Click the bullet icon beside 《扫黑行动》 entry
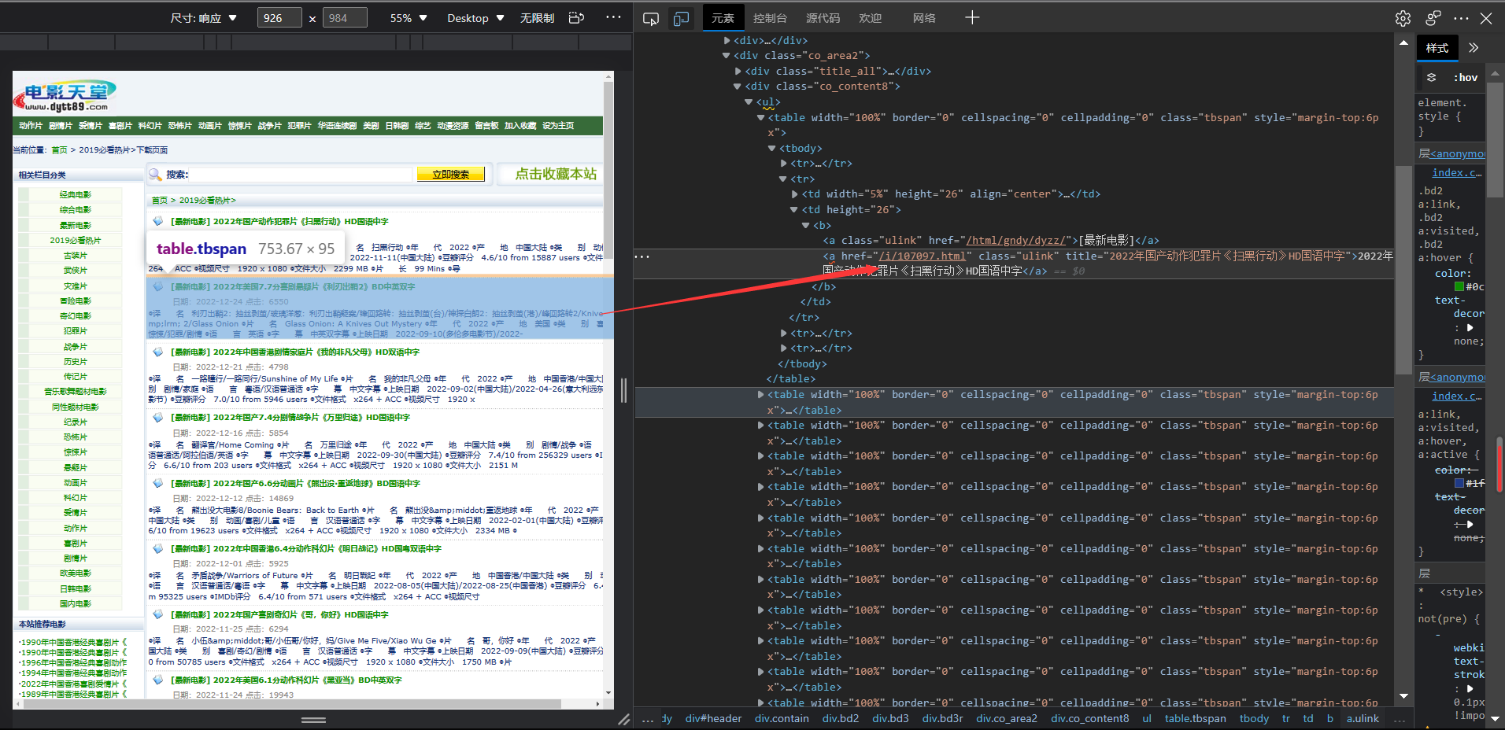 pyautogui.click(x=157, y=221)
